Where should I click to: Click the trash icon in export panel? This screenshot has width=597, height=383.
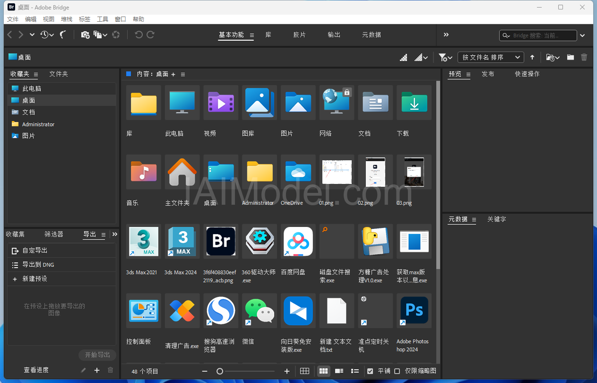click(x=111, y=370)
